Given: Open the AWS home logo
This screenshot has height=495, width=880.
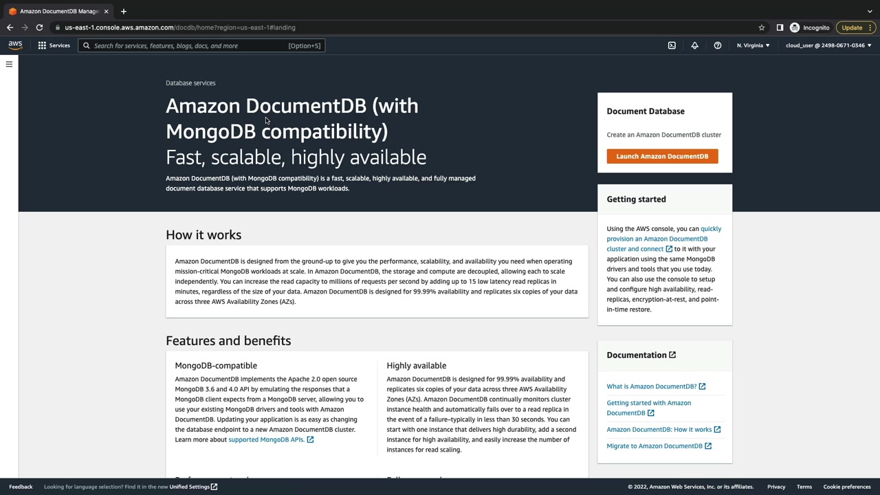Looking at the screenshot, I should click(x=15, y=45).
